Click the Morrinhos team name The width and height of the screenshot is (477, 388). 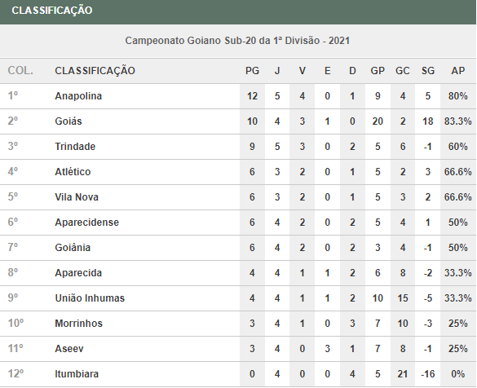click(x=78, y=324)
